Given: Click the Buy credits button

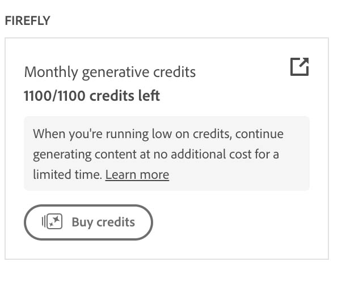Looking at the screenshot, I should [88, 222].
